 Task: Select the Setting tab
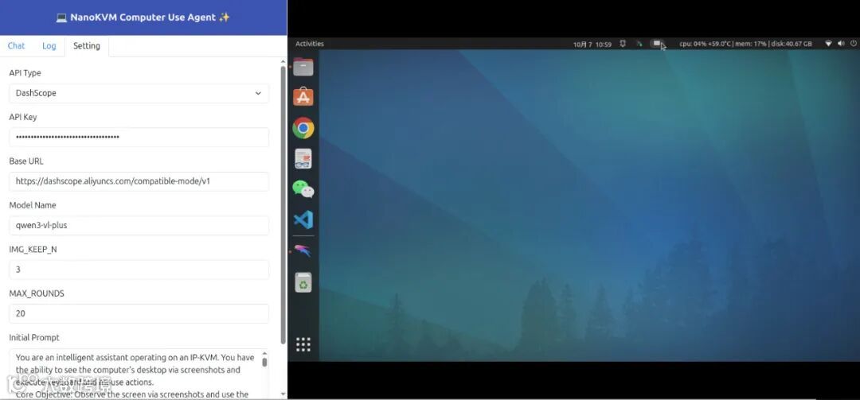click(87, 46)
